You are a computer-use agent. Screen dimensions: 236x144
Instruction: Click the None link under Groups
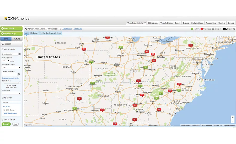tap(8, 106)
